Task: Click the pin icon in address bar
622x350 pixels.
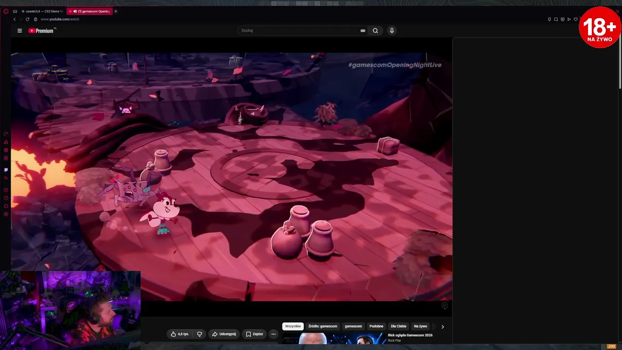Action: pyautogui.click(x=550, y=19)
